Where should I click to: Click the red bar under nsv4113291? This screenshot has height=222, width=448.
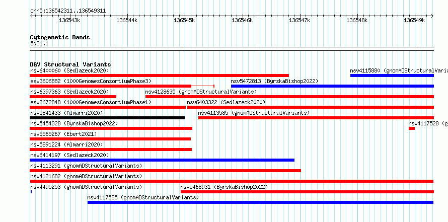pos(166,171)
